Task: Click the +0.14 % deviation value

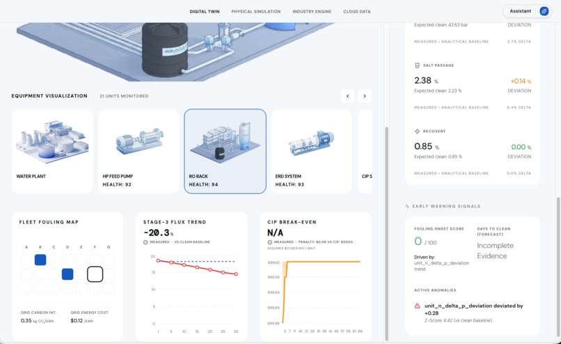Action: pos(521,81)
